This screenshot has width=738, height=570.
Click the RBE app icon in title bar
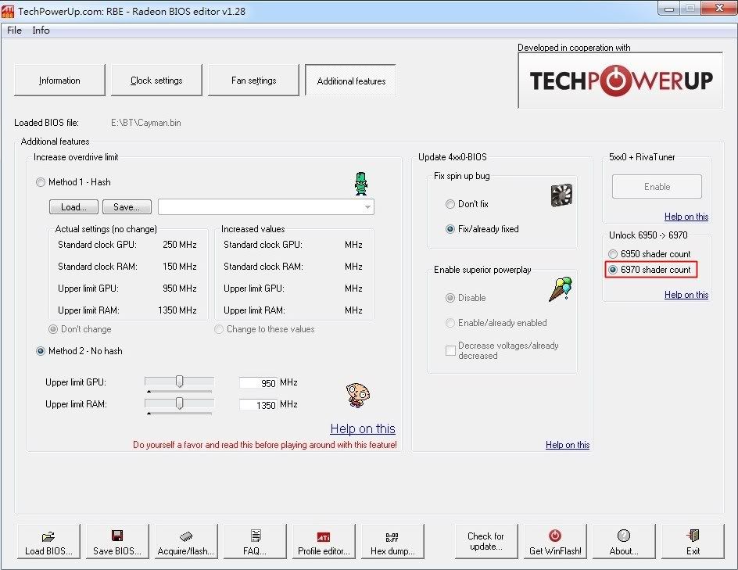coord(8,11)
